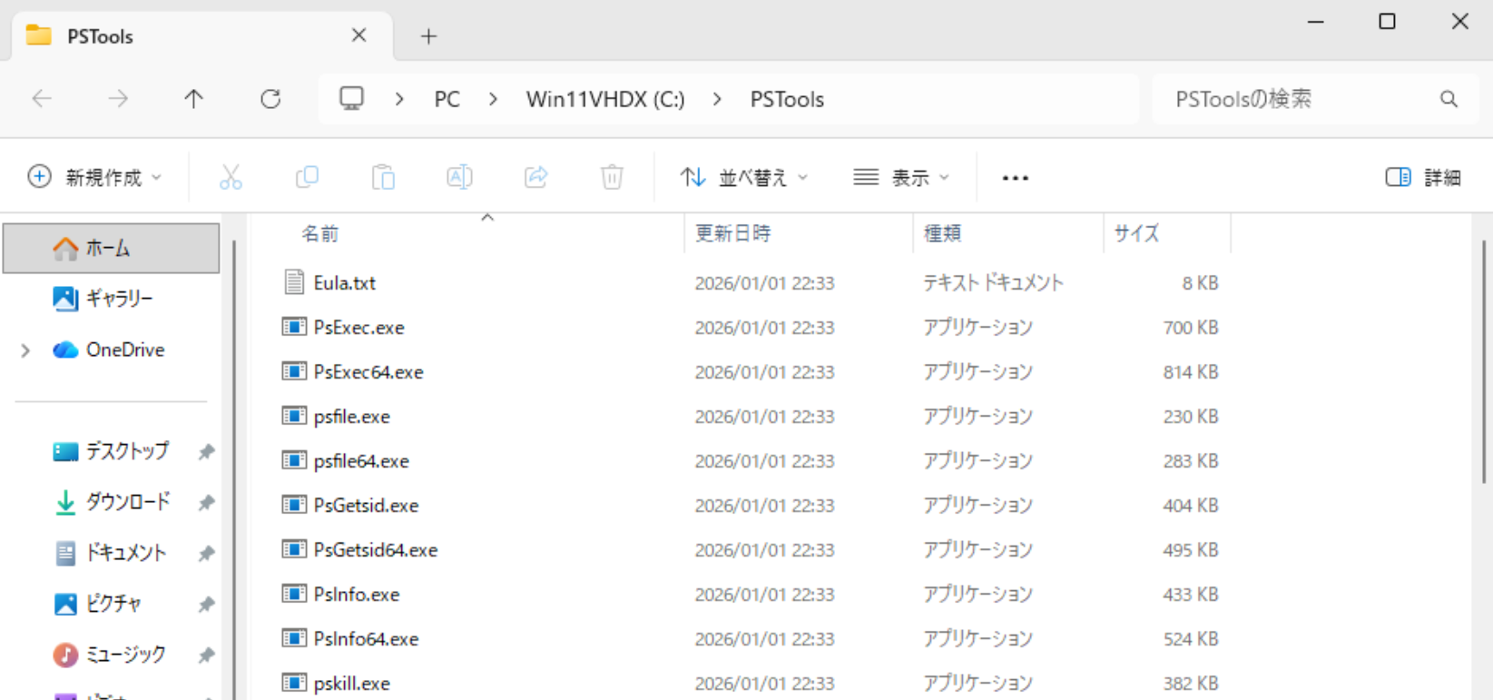Viewport: 1493px width, 700px height.
Task: Click the pskill.exe application icon
Action: [293, 683]
